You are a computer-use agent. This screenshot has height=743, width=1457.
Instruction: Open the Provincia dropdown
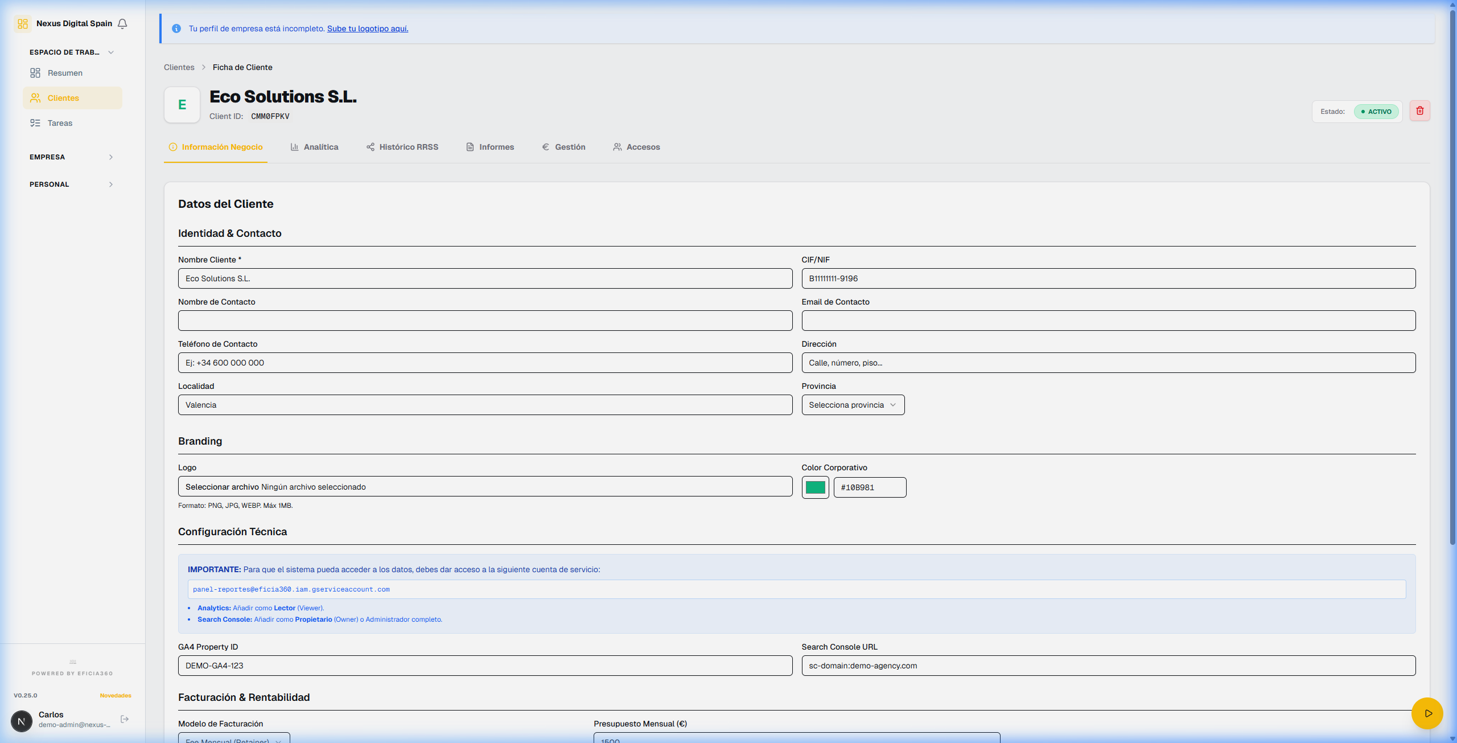point(852,405)
